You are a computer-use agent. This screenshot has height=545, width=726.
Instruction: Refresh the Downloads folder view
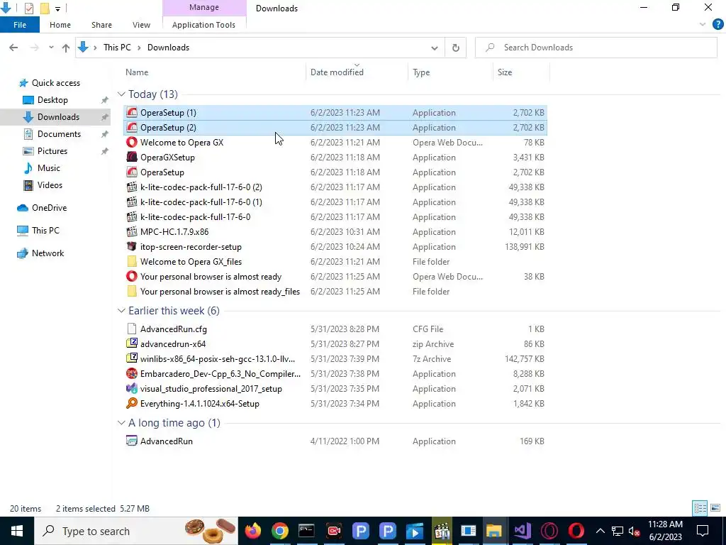click(456, 48)
